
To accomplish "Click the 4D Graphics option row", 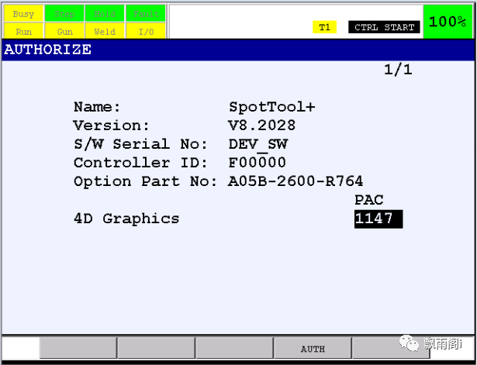I will point(238,219).
